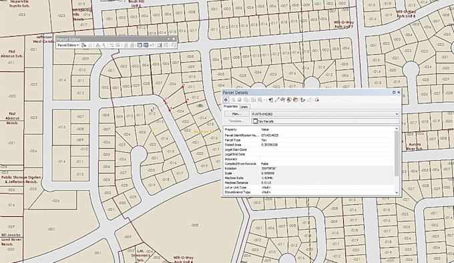Screen dimensions: 454x263
Task: Click the orange flag icon in Parcel Details
Action: pyautogui.click(x=282, y=100)
